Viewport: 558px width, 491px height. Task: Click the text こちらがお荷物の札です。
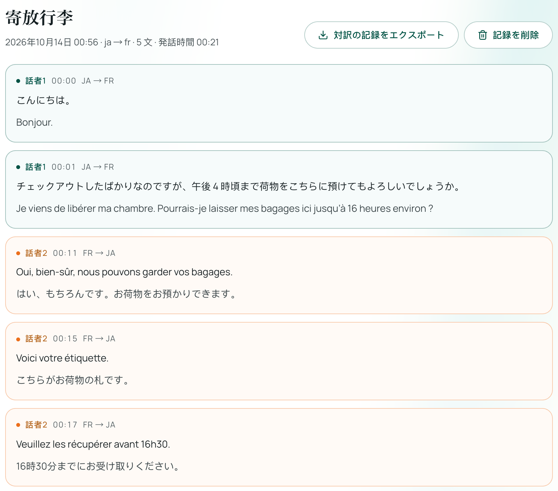tap(73, 380)
